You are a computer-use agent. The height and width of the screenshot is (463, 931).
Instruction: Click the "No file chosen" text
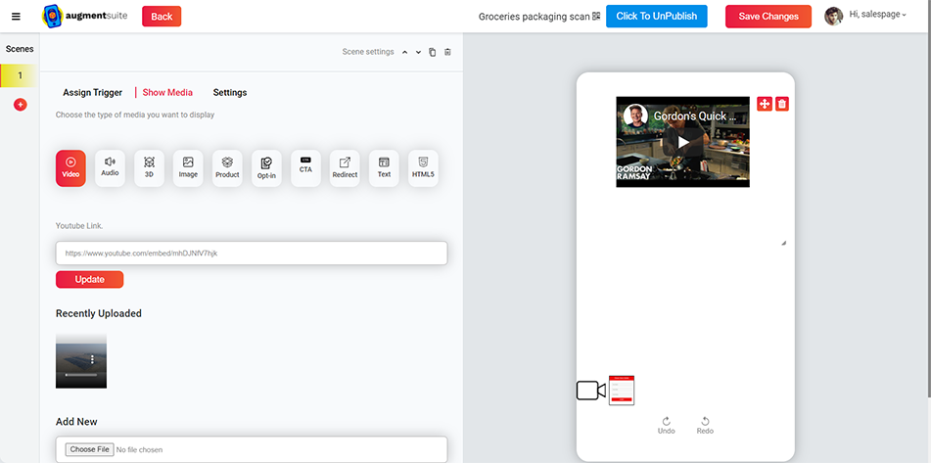pyautogui.click(x=139, y=450)
